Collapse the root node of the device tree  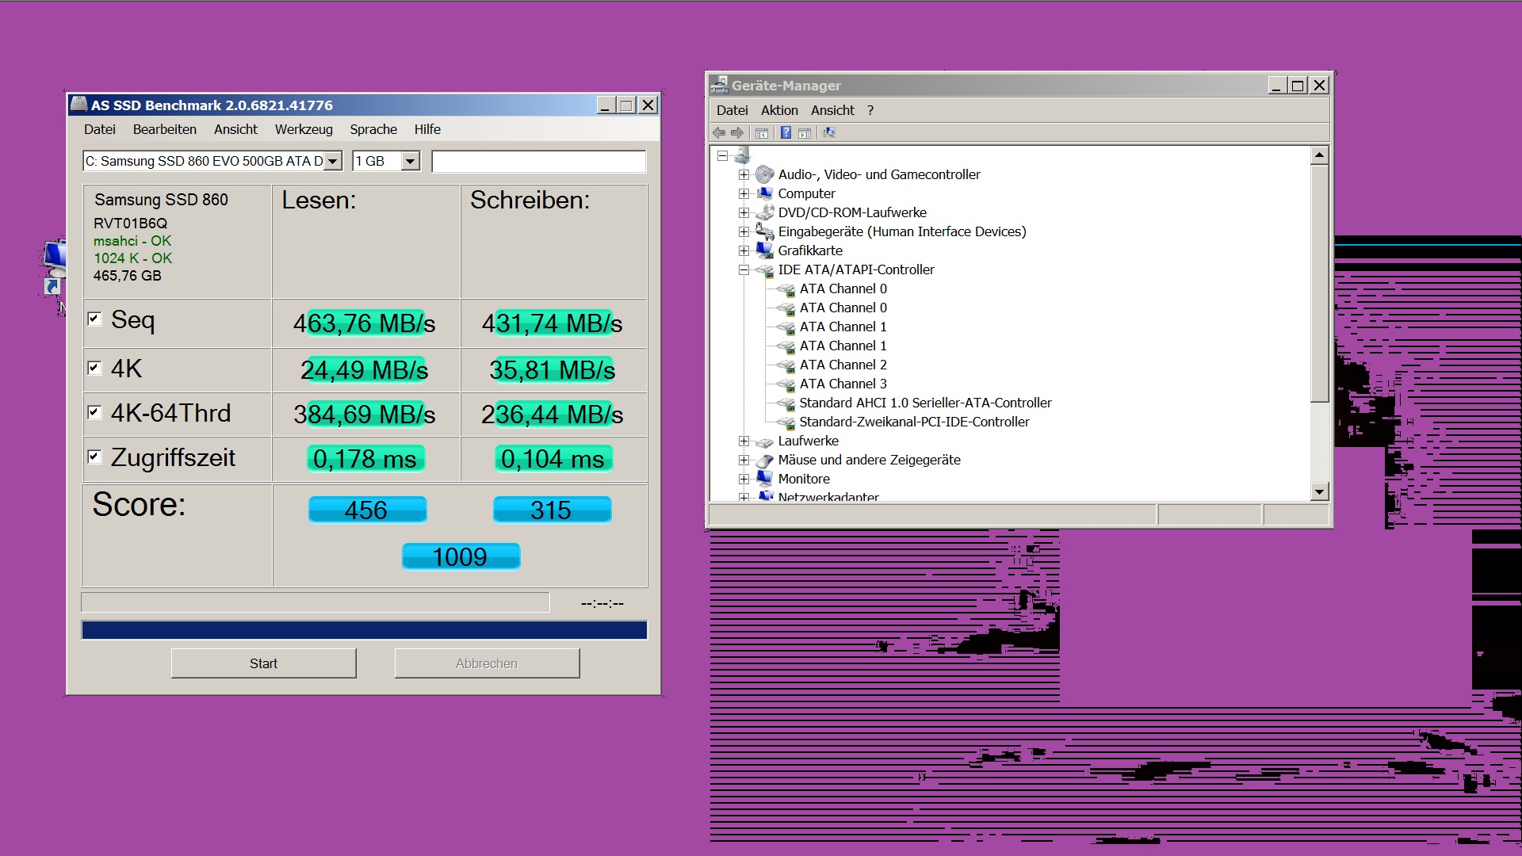click(x=722, y=155)
